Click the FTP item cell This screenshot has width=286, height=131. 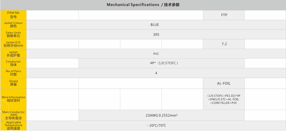point(224,15)
